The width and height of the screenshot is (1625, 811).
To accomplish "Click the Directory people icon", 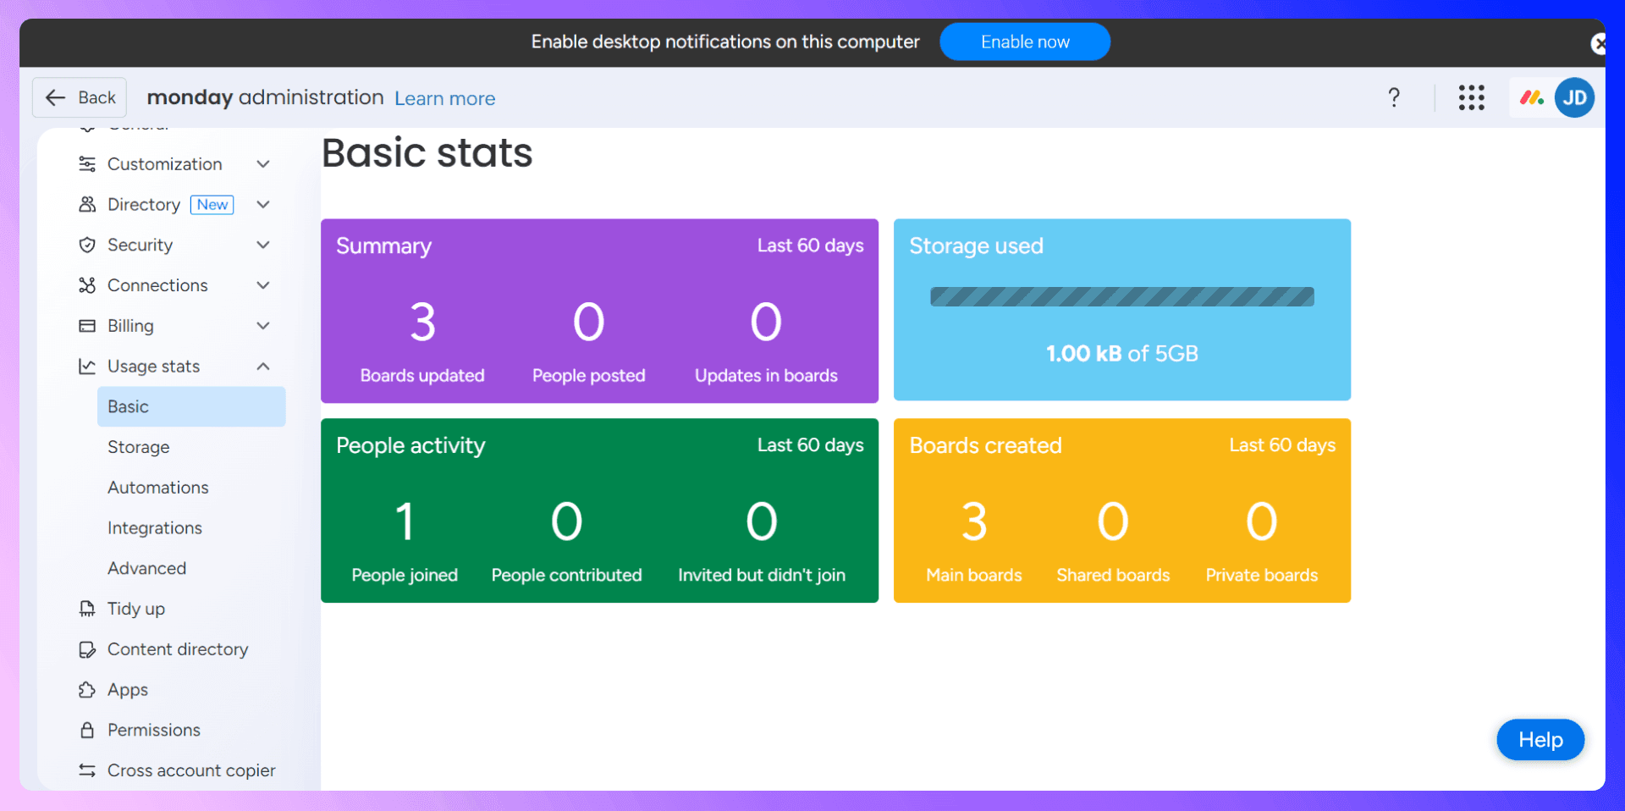I will pos(87,205).
